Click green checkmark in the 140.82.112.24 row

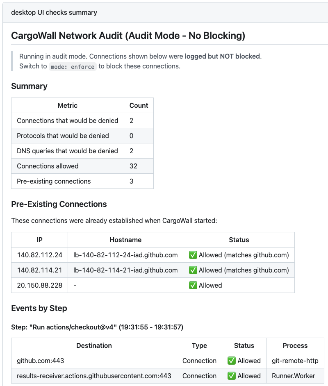(193, 255)
